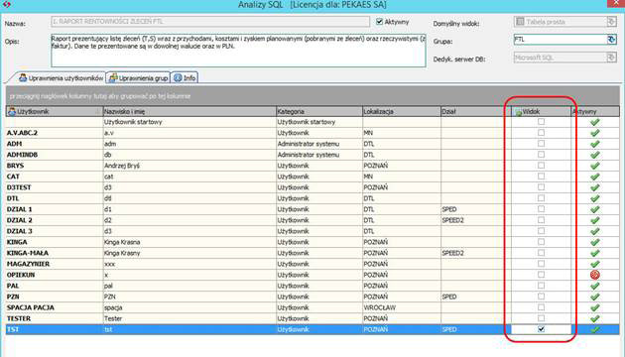Click the group-by column header drop area
The image size is (625, 357).
[x=312, y=96]
